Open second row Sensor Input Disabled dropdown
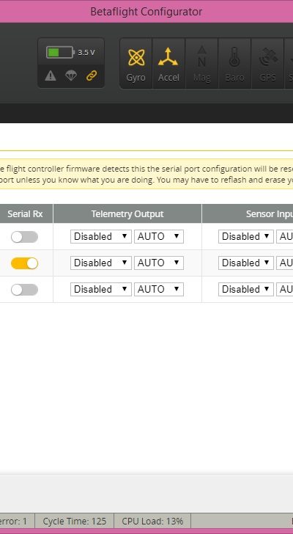293x534 pixels. click(246, 263)
